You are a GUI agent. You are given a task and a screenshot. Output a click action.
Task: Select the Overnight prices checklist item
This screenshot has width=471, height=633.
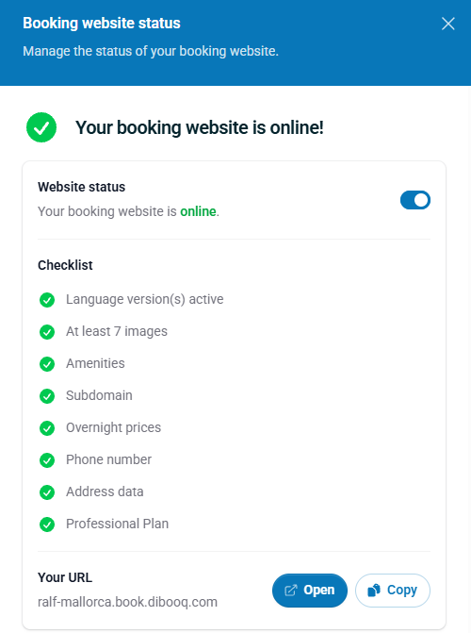[113, 427]
